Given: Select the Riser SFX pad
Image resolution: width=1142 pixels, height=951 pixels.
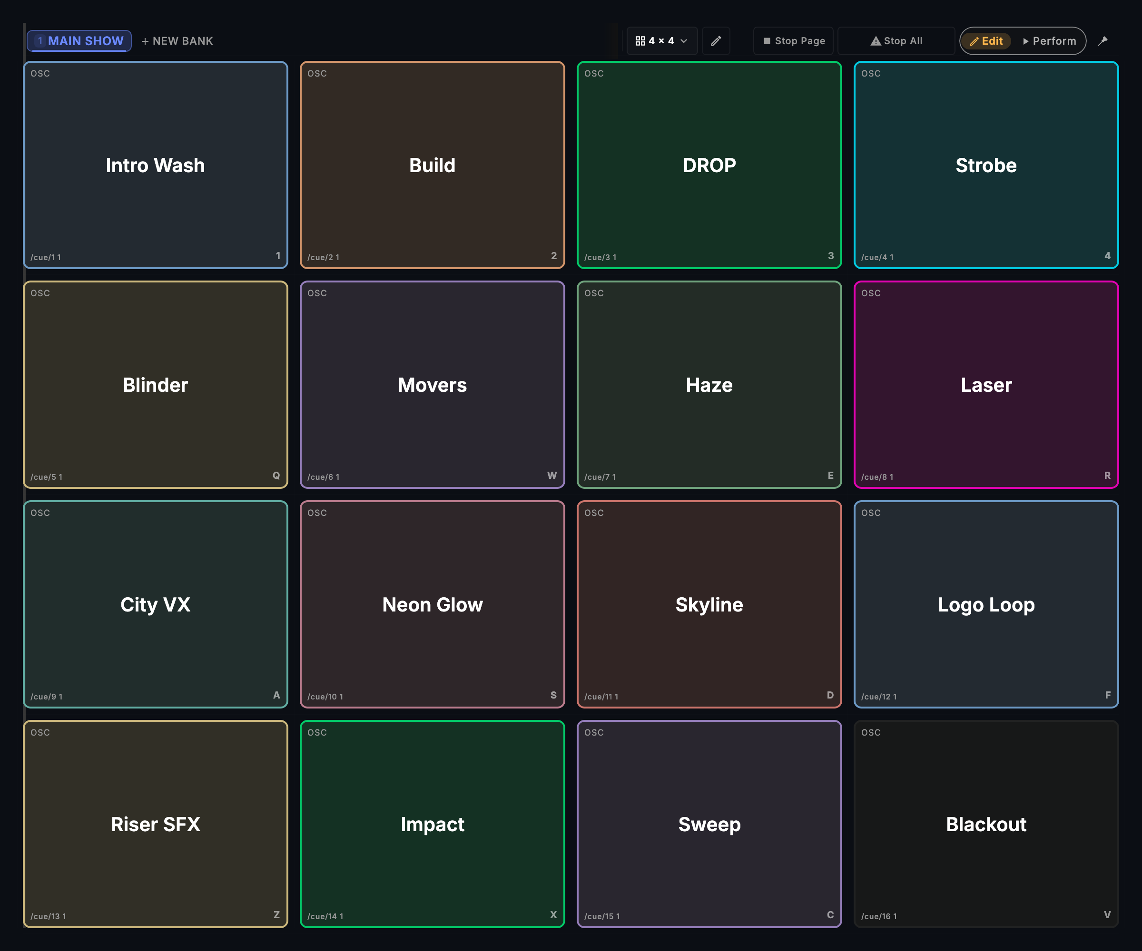Looking at the screenshot, I should pyautogui.click(x=156, y=824).
